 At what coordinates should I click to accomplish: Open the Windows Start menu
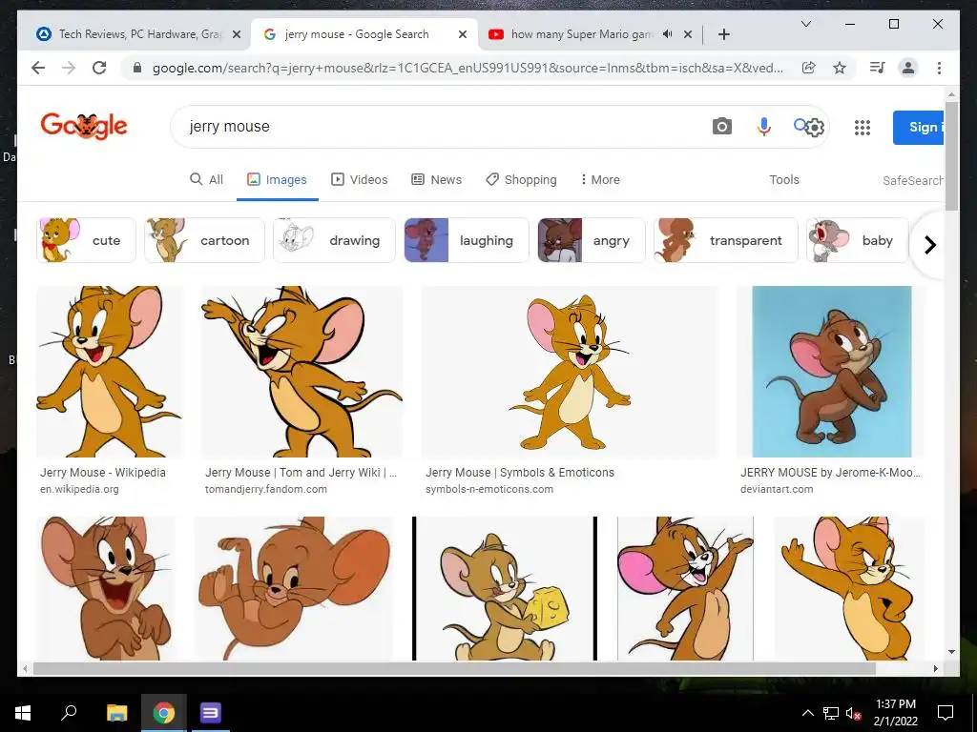coord(23,713)
